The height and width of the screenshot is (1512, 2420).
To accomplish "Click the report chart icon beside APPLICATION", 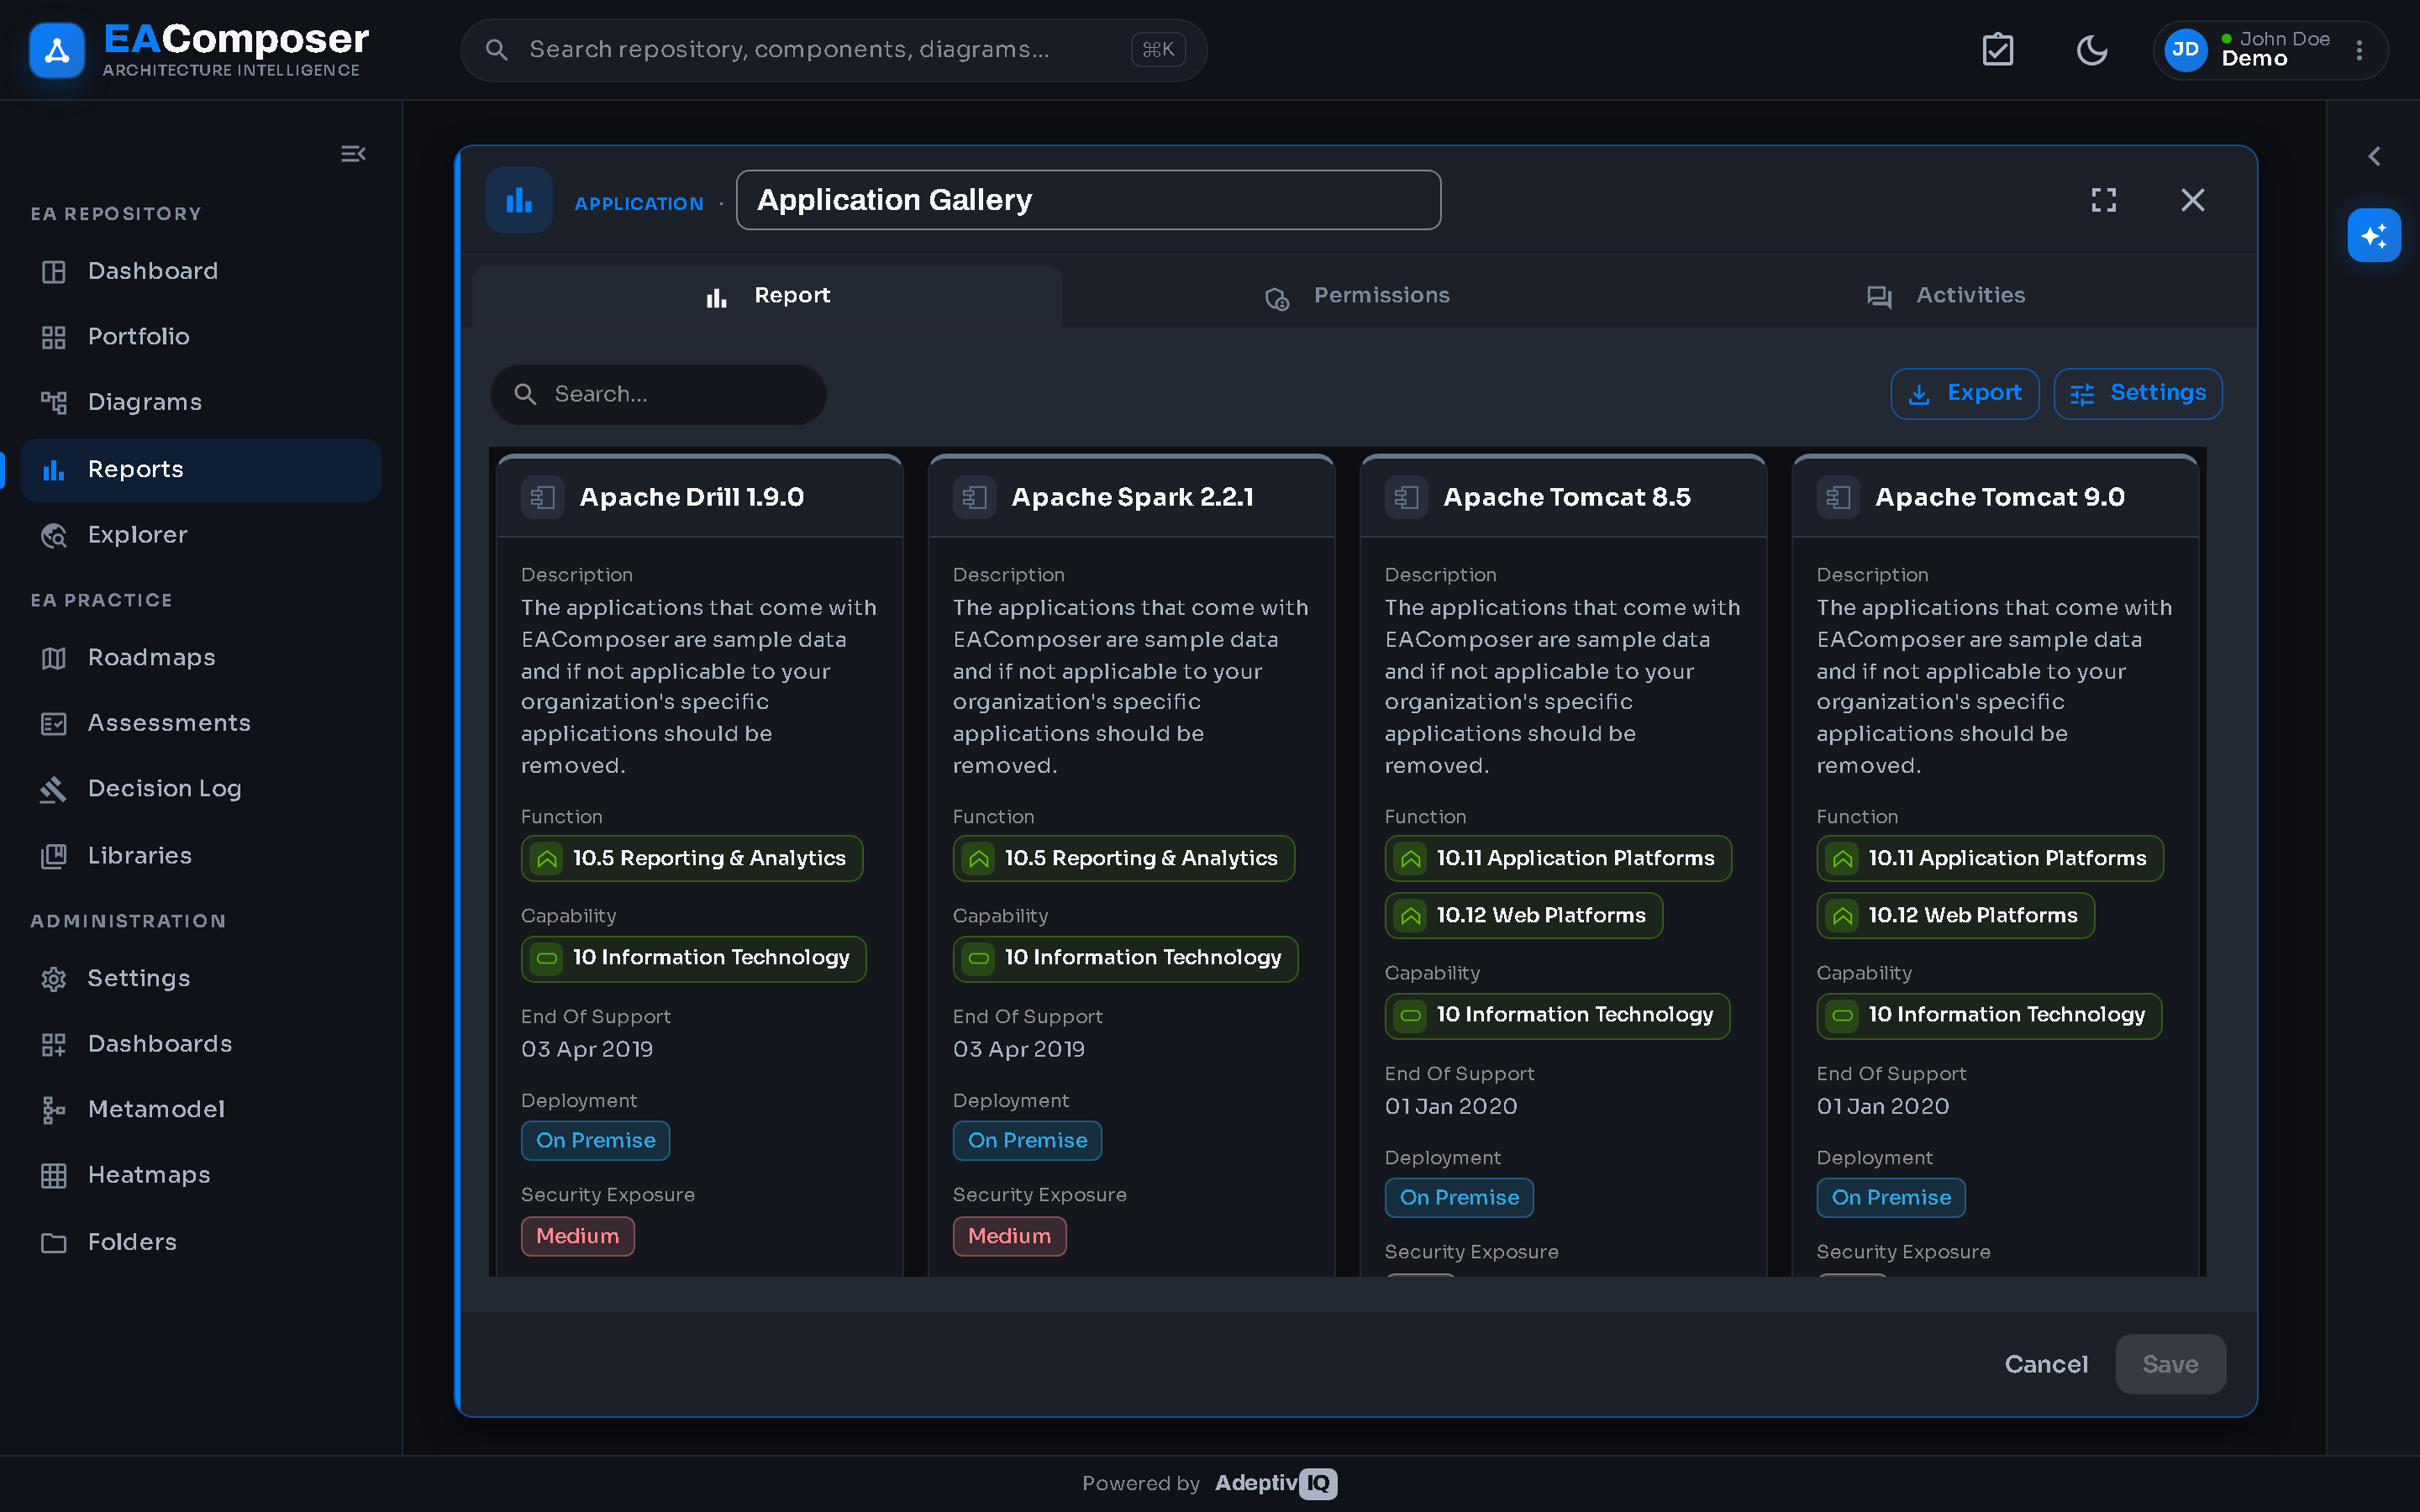I will [x=519, y=200].
